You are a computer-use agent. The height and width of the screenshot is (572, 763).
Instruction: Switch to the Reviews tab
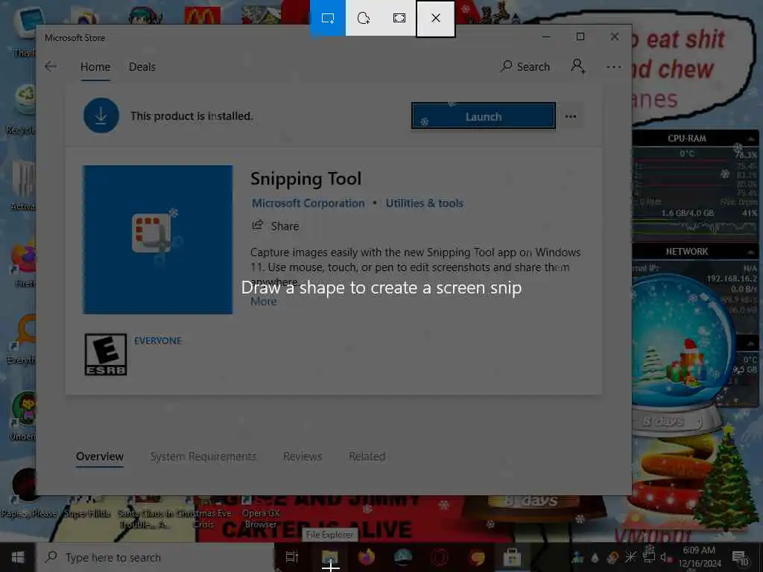[x=303, y=457]
